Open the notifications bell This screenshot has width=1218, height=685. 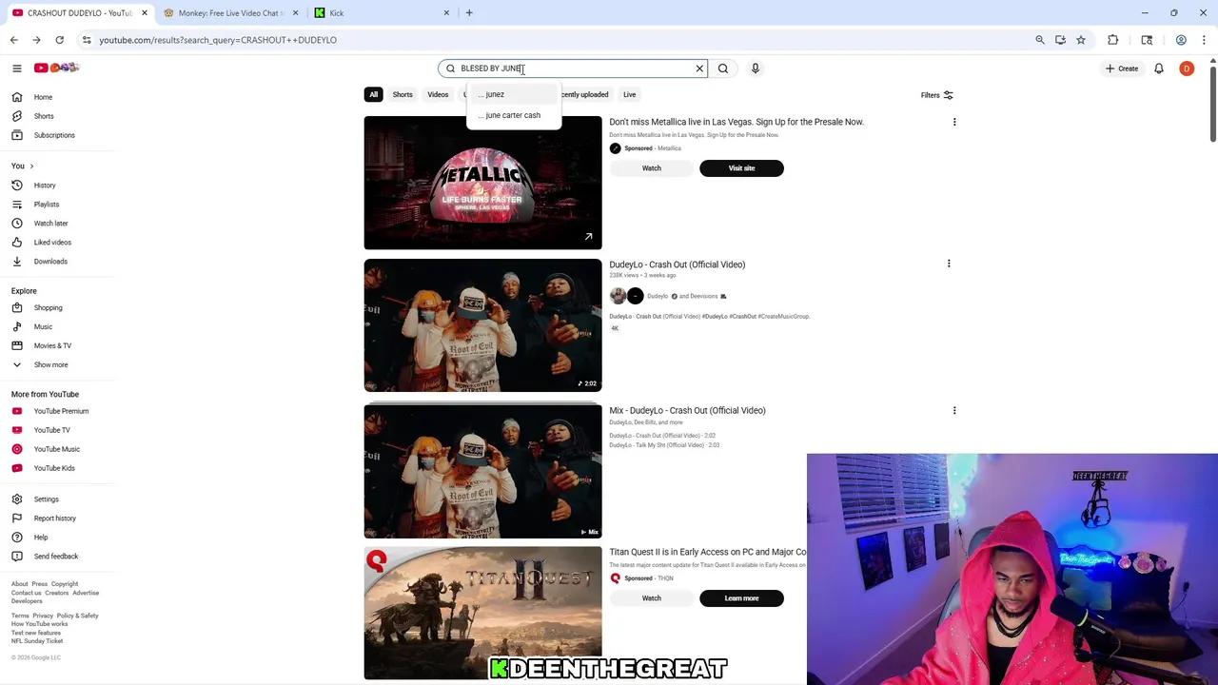click(1159, 68)
